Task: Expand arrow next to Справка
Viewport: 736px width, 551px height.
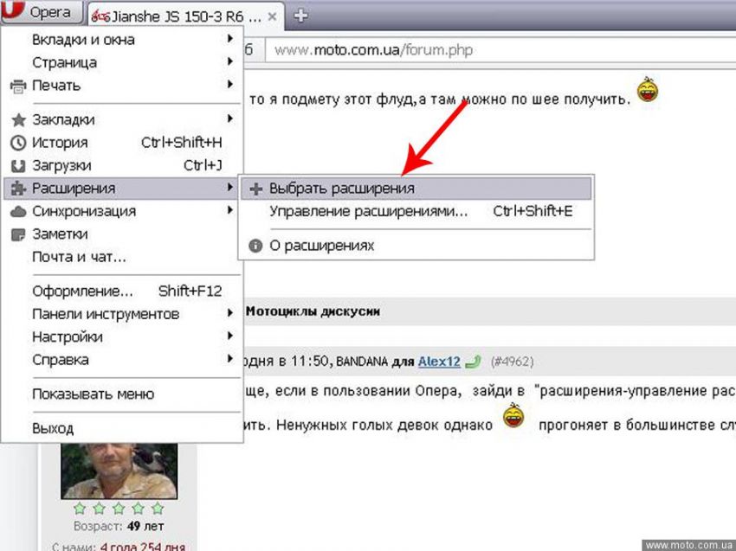Action: (230, 359)
